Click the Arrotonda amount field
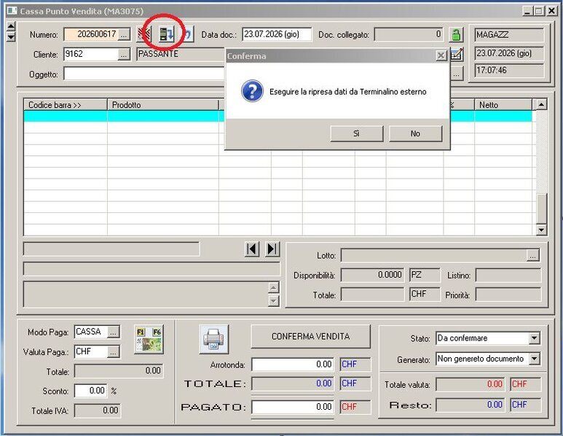 [x=293, y=365]
